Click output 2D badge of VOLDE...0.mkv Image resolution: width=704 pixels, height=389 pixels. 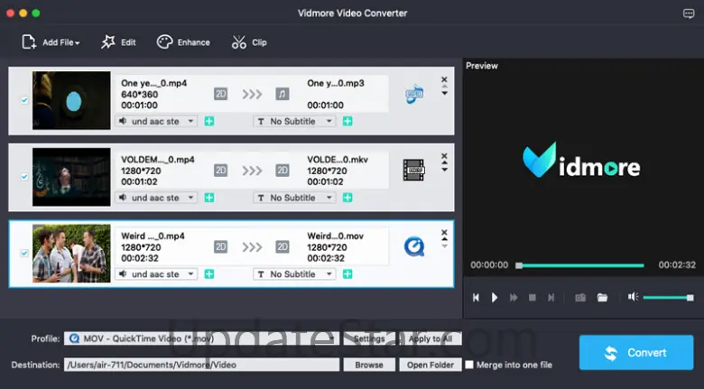pos(283,171)
